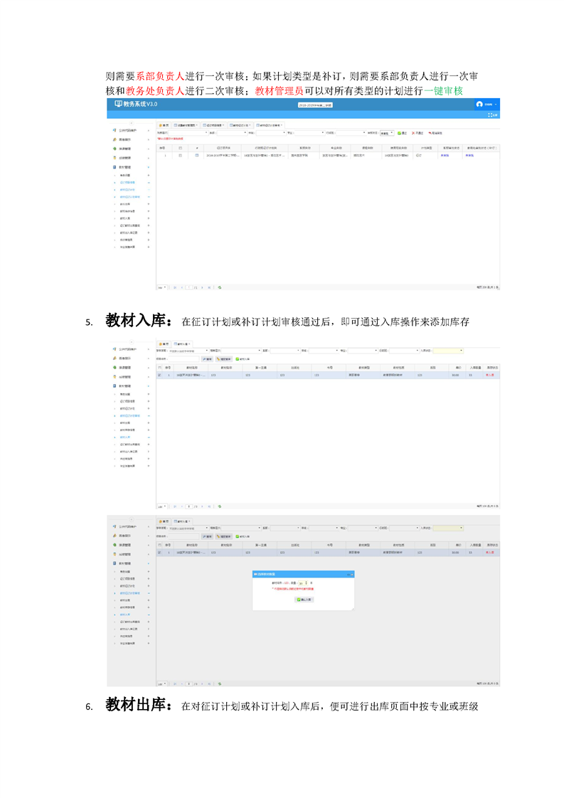
Task: Select 教材入库 tab in screenshot with popup dialog
Action: [x=182, y=521]
